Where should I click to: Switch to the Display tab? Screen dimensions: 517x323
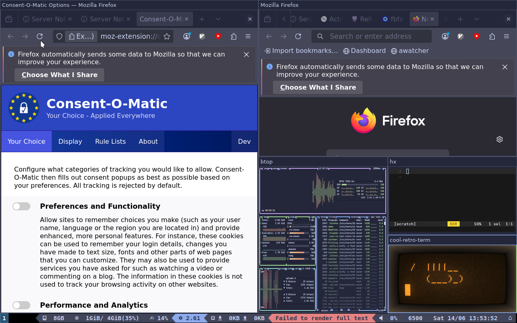pos(70,141)
